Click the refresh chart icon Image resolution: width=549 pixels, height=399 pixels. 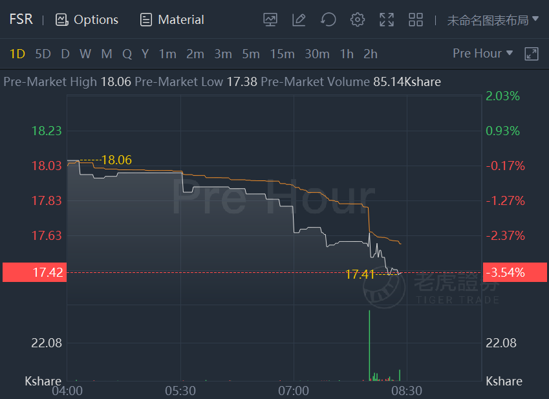click(x=328, y=19)
